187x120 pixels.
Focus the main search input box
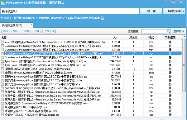tap(70, 11)
